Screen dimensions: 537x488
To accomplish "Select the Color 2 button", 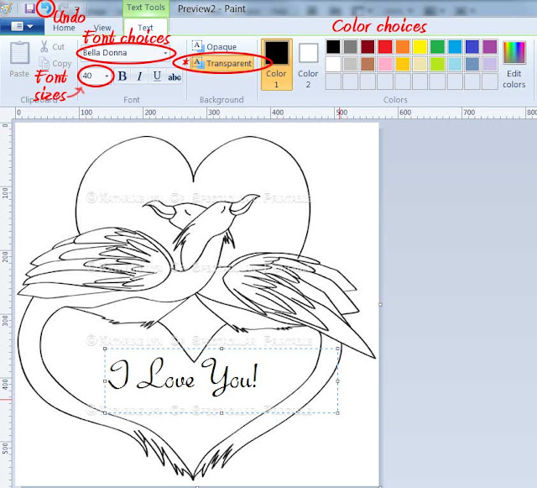I will pyautogui.click(x=308, y=66).
